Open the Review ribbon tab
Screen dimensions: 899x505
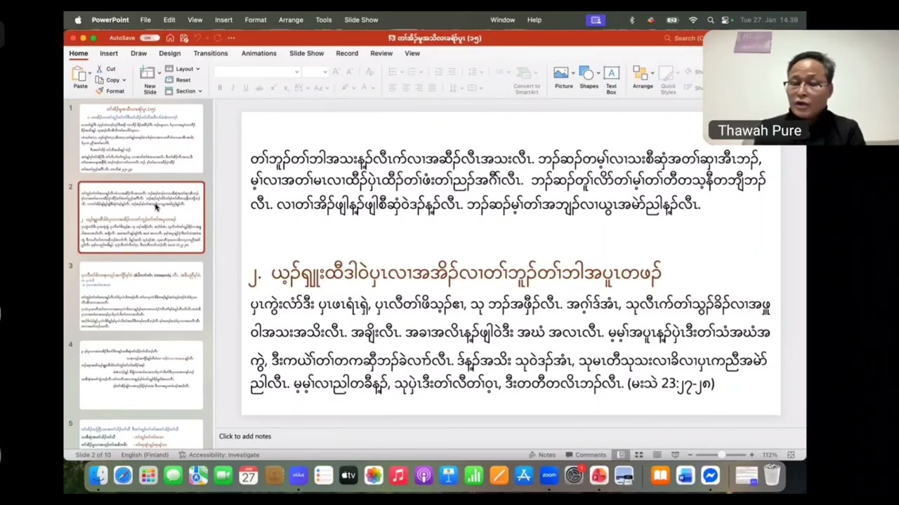pos(381,53)
